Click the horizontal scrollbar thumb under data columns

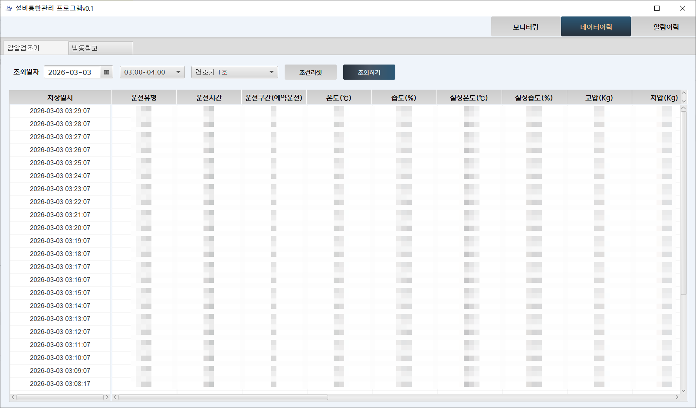pos(223,397)
